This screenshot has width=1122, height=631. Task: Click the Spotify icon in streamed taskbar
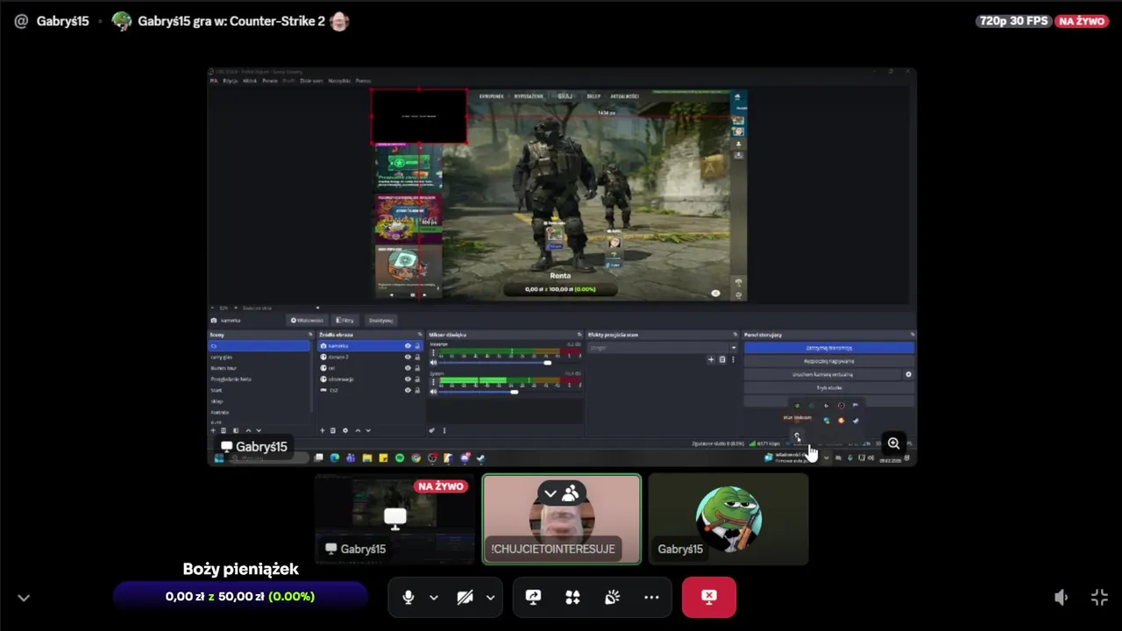(x=400, y=457)
